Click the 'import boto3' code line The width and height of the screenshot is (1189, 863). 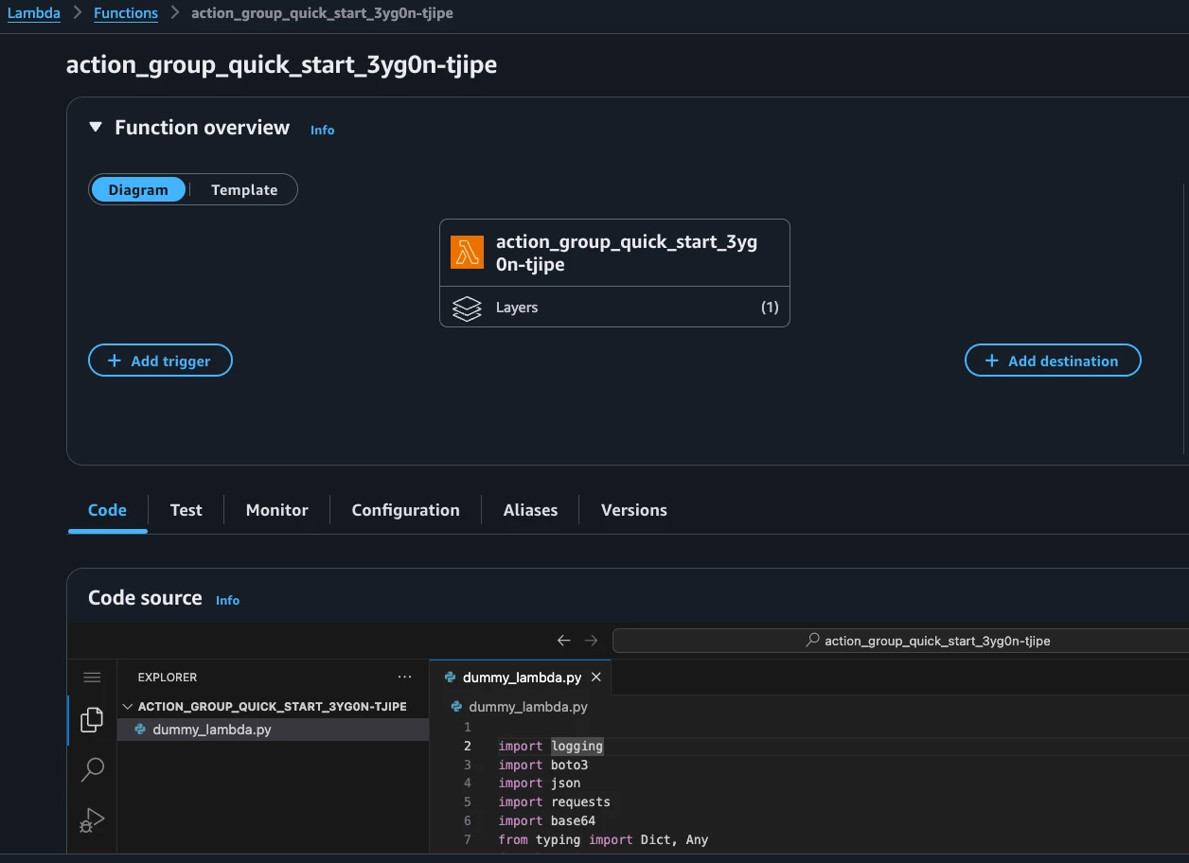point(543,765)
